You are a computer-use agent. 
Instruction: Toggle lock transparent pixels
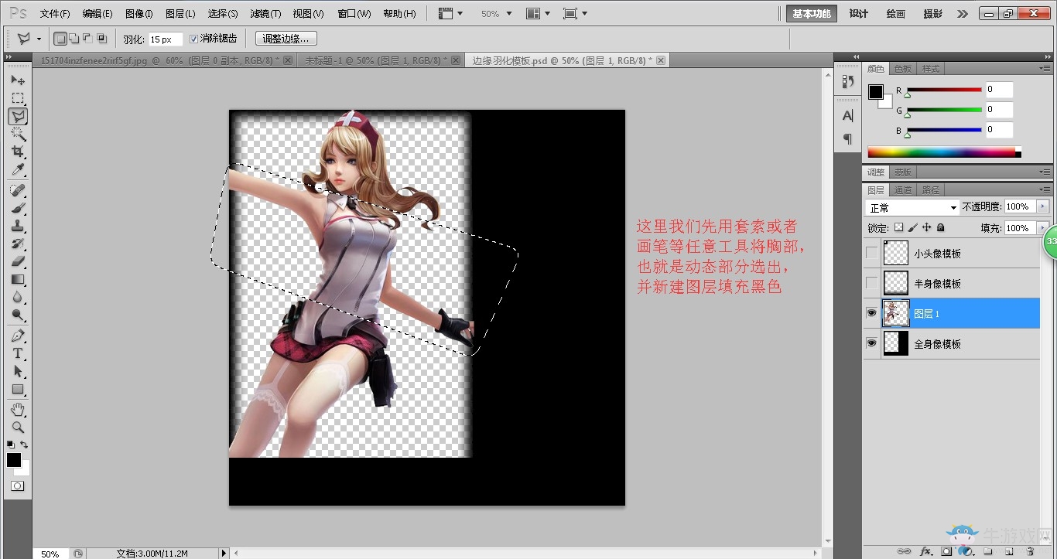point(898,228)
